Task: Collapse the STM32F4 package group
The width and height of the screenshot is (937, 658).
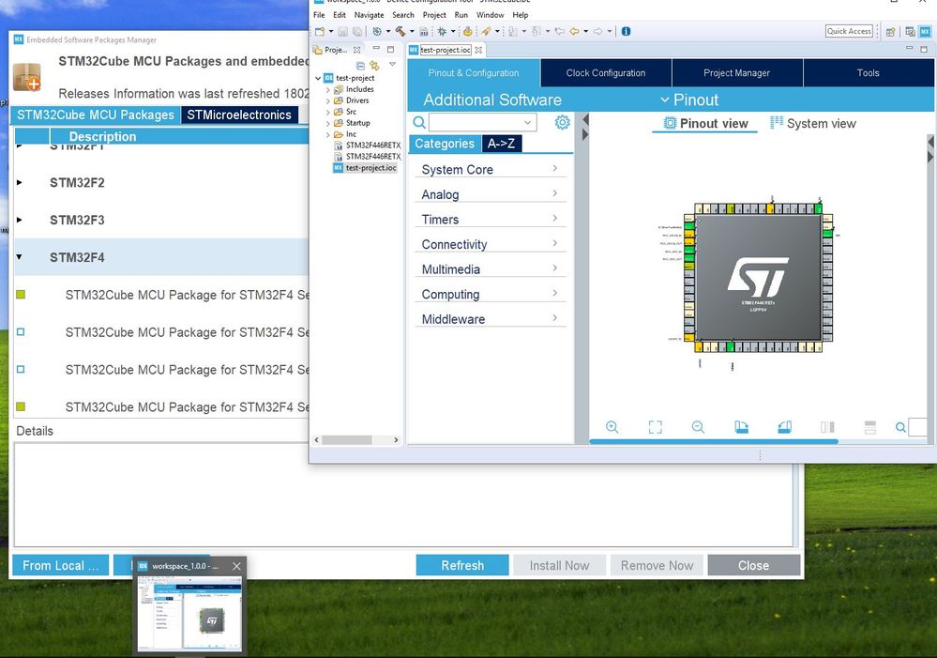Action: pos(20,256)
